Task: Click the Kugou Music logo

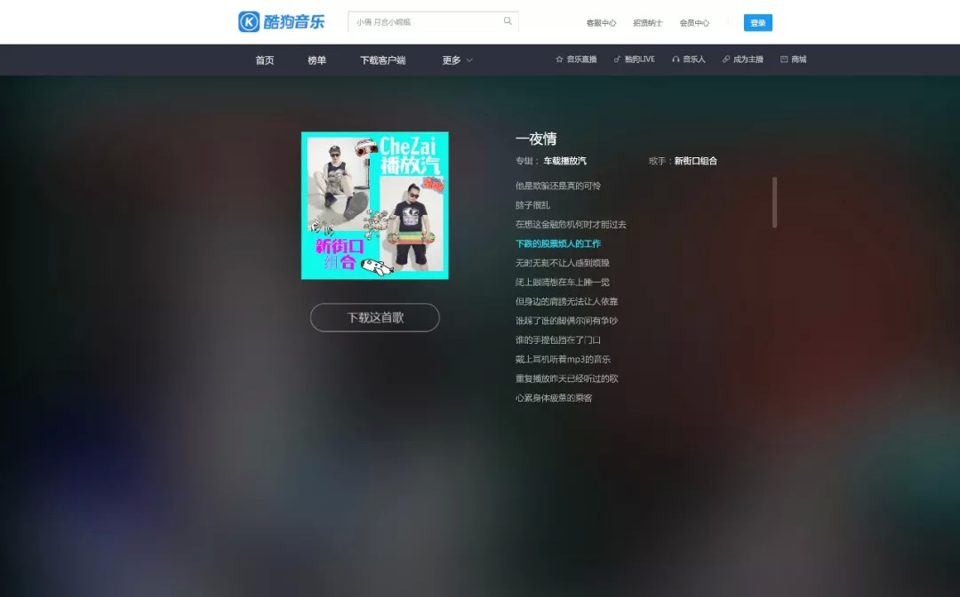Action: pyautogui.click(x=281, y=22)
